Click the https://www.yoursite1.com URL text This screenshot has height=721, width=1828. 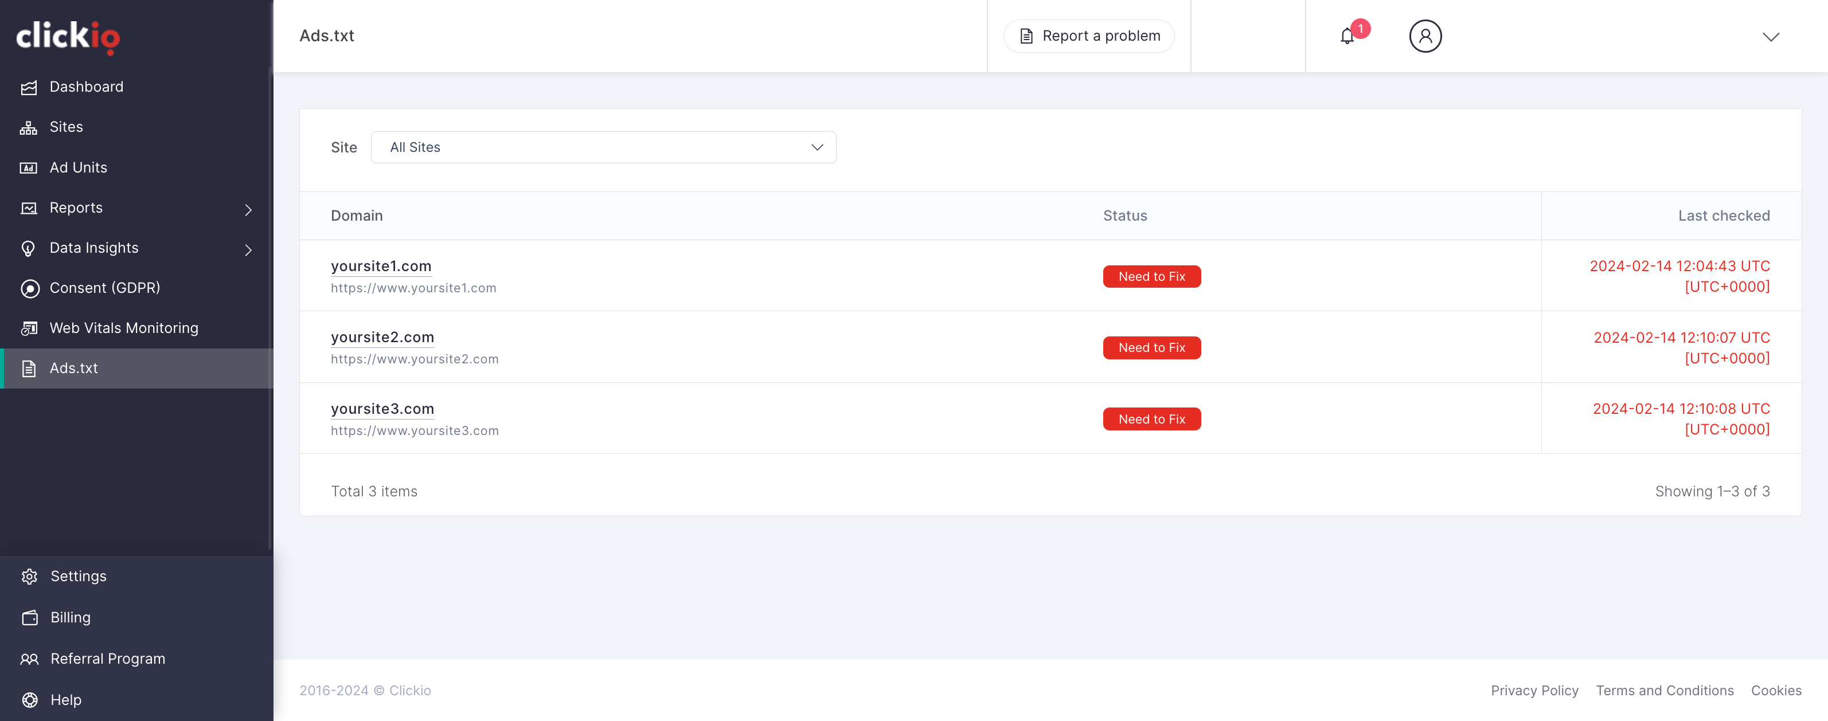tap(414, 288)
